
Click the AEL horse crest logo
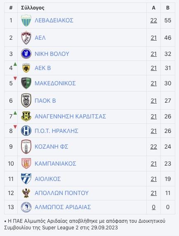[x=26, y=38]
